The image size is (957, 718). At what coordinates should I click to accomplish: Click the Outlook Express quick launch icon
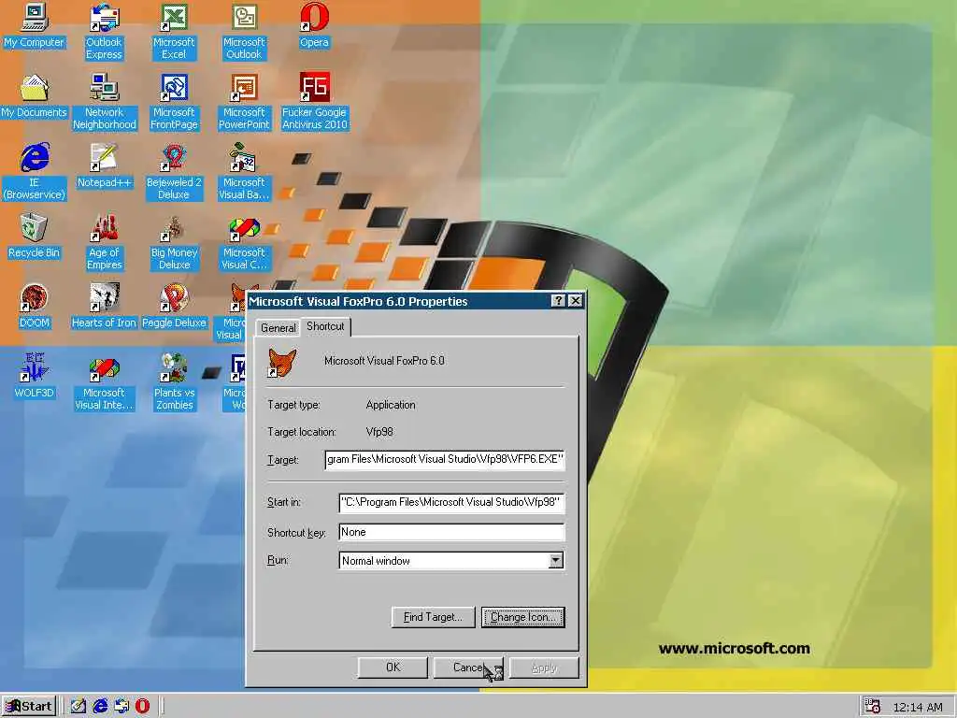(x=121, y=706)
